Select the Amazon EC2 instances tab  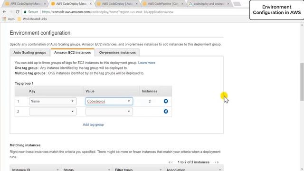click(73, 53)
